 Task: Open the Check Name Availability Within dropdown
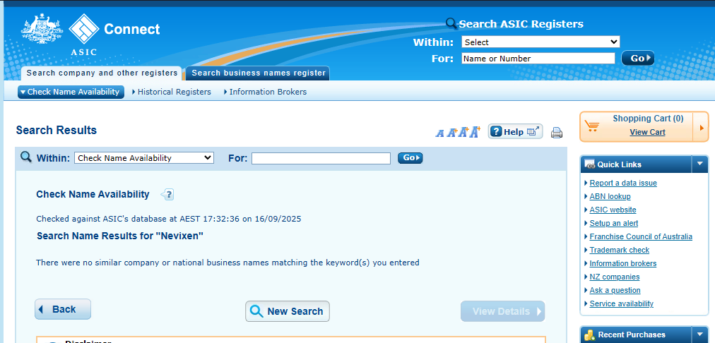[x=144, y=158]
